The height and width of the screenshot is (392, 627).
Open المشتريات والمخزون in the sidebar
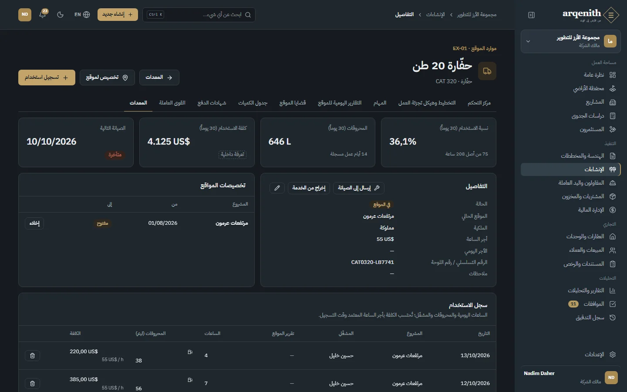[570, 196]
